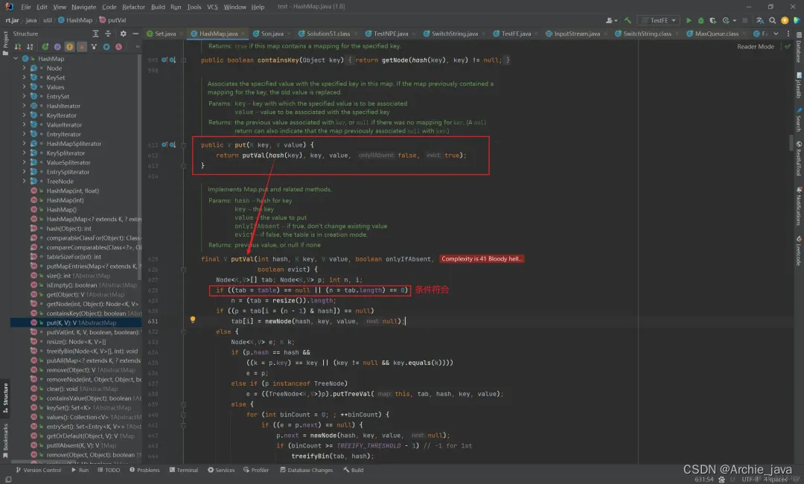The image size is (804, 484).
Task: Click the UTF-8 encoding in status bar
Action: pos(750,480)
